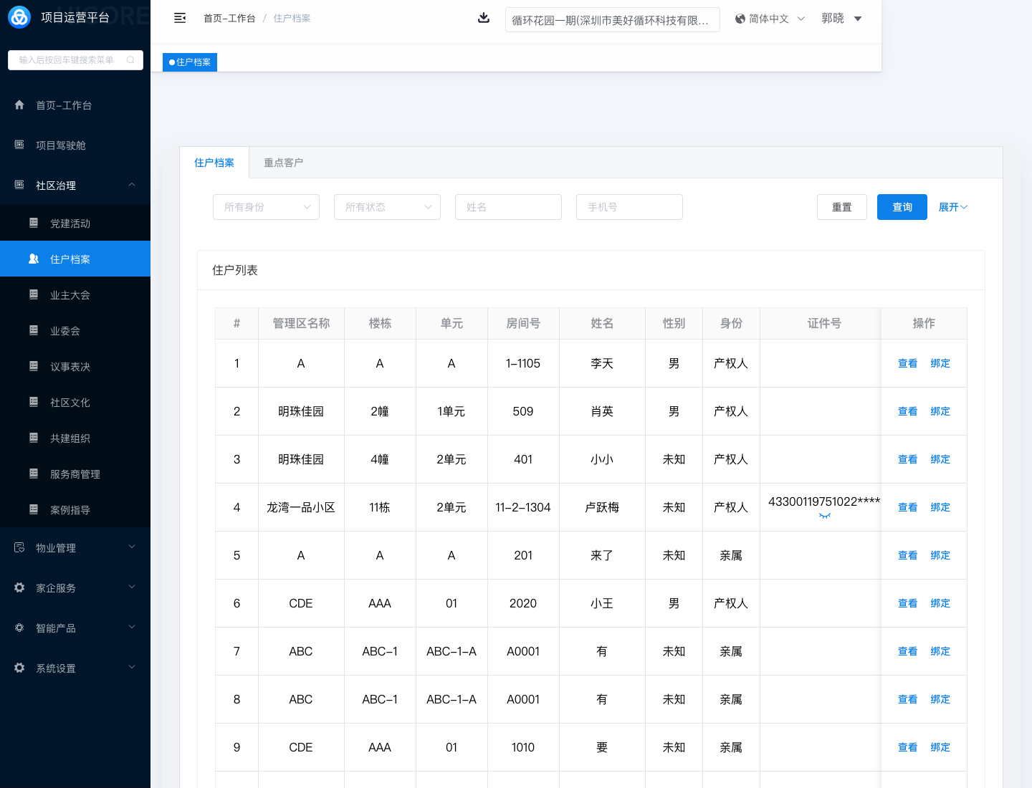1032x788 pixels.
Task: Click the platform logo icon
Action: point(19,17)
